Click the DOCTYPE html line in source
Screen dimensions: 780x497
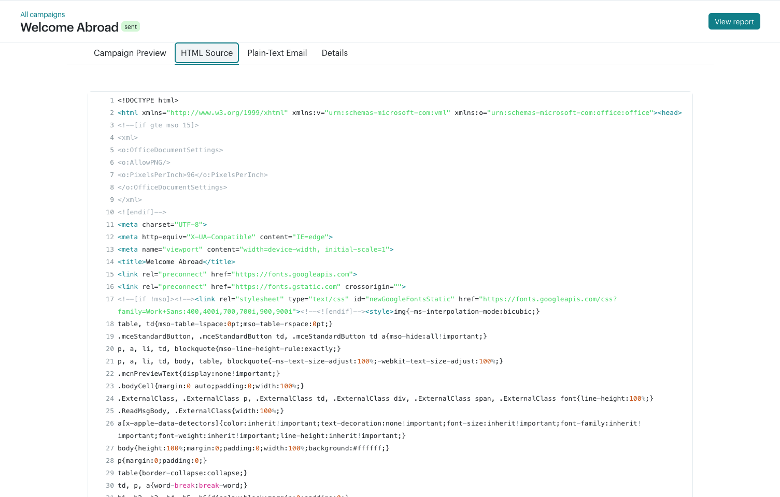148,100
